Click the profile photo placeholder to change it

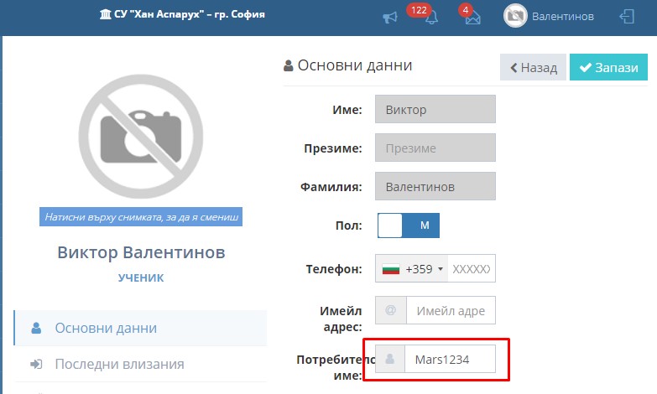click(141, 137)
